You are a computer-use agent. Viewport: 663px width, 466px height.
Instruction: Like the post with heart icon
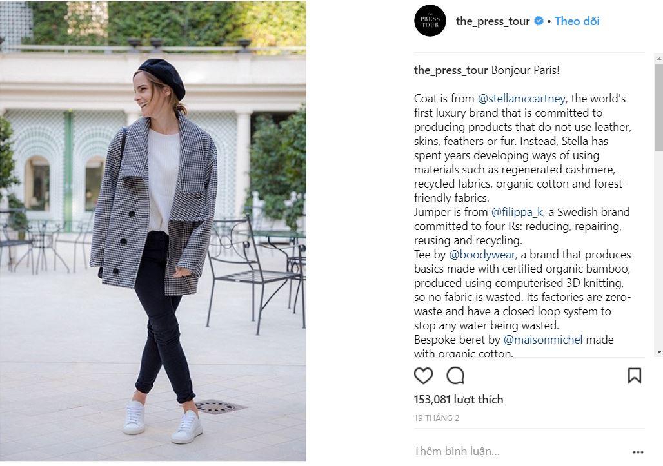pyautogui.click(x=423, y=376)
